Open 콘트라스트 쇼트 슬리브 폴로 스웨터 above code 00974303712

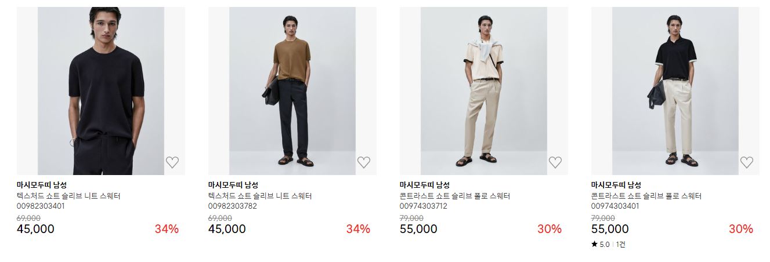(455, 196)
